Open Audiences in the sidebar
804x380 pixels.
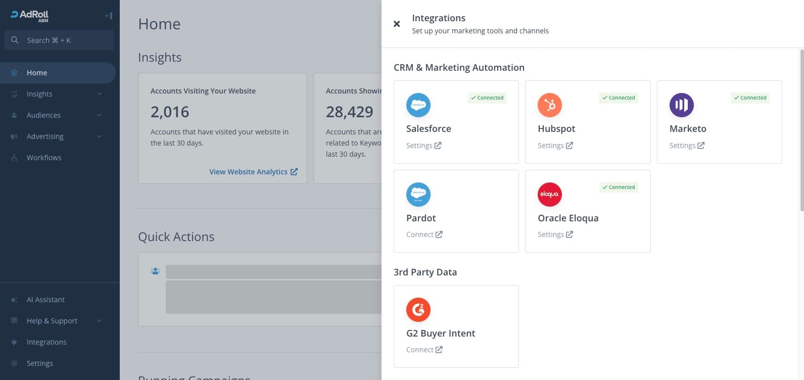tap(43, 115)
